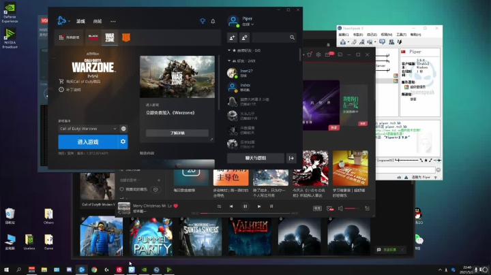Click the sound quality badge in player bar
Image resolution: width=491 pixels, height=275 pixels.
tap(317, 208)
